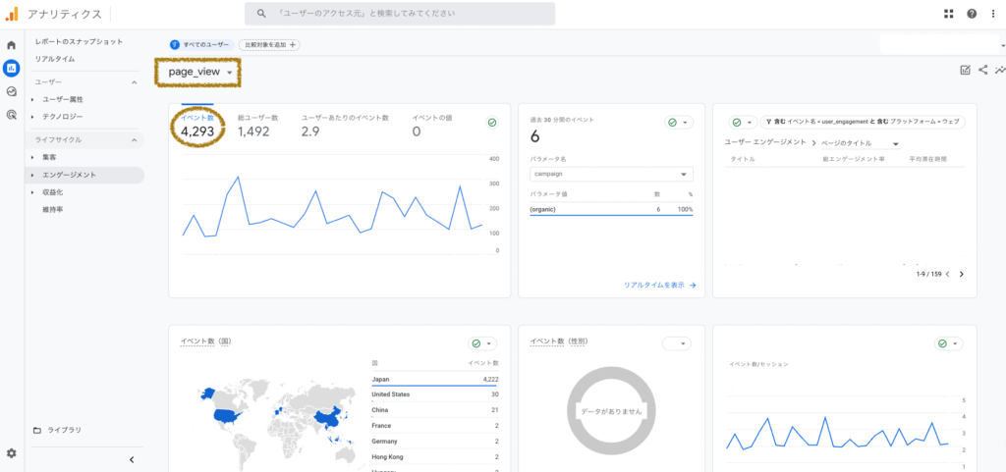
Task: Open the apps grid icon
Action: pos(949,14)
